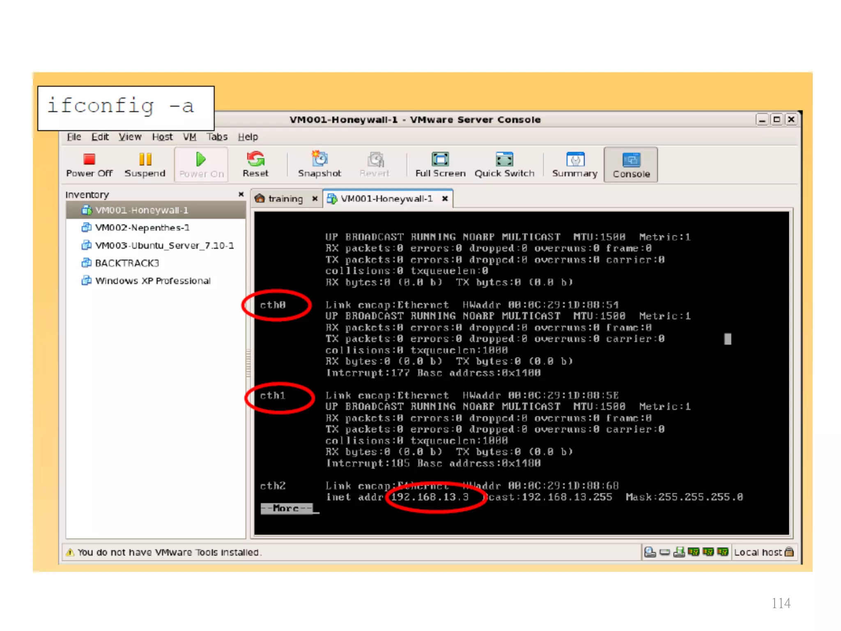Click the Local host lock icon
Screen dimensions: 841x631
(x=788, y=552)
